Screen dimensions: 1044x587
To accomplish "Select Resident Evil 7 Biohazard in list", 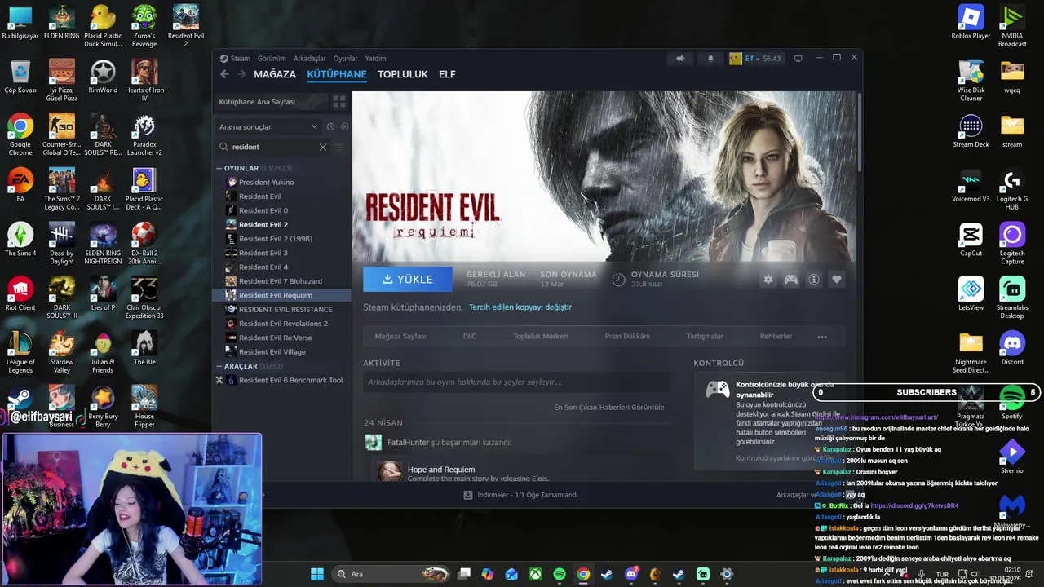I will click(x=281, y=281).
